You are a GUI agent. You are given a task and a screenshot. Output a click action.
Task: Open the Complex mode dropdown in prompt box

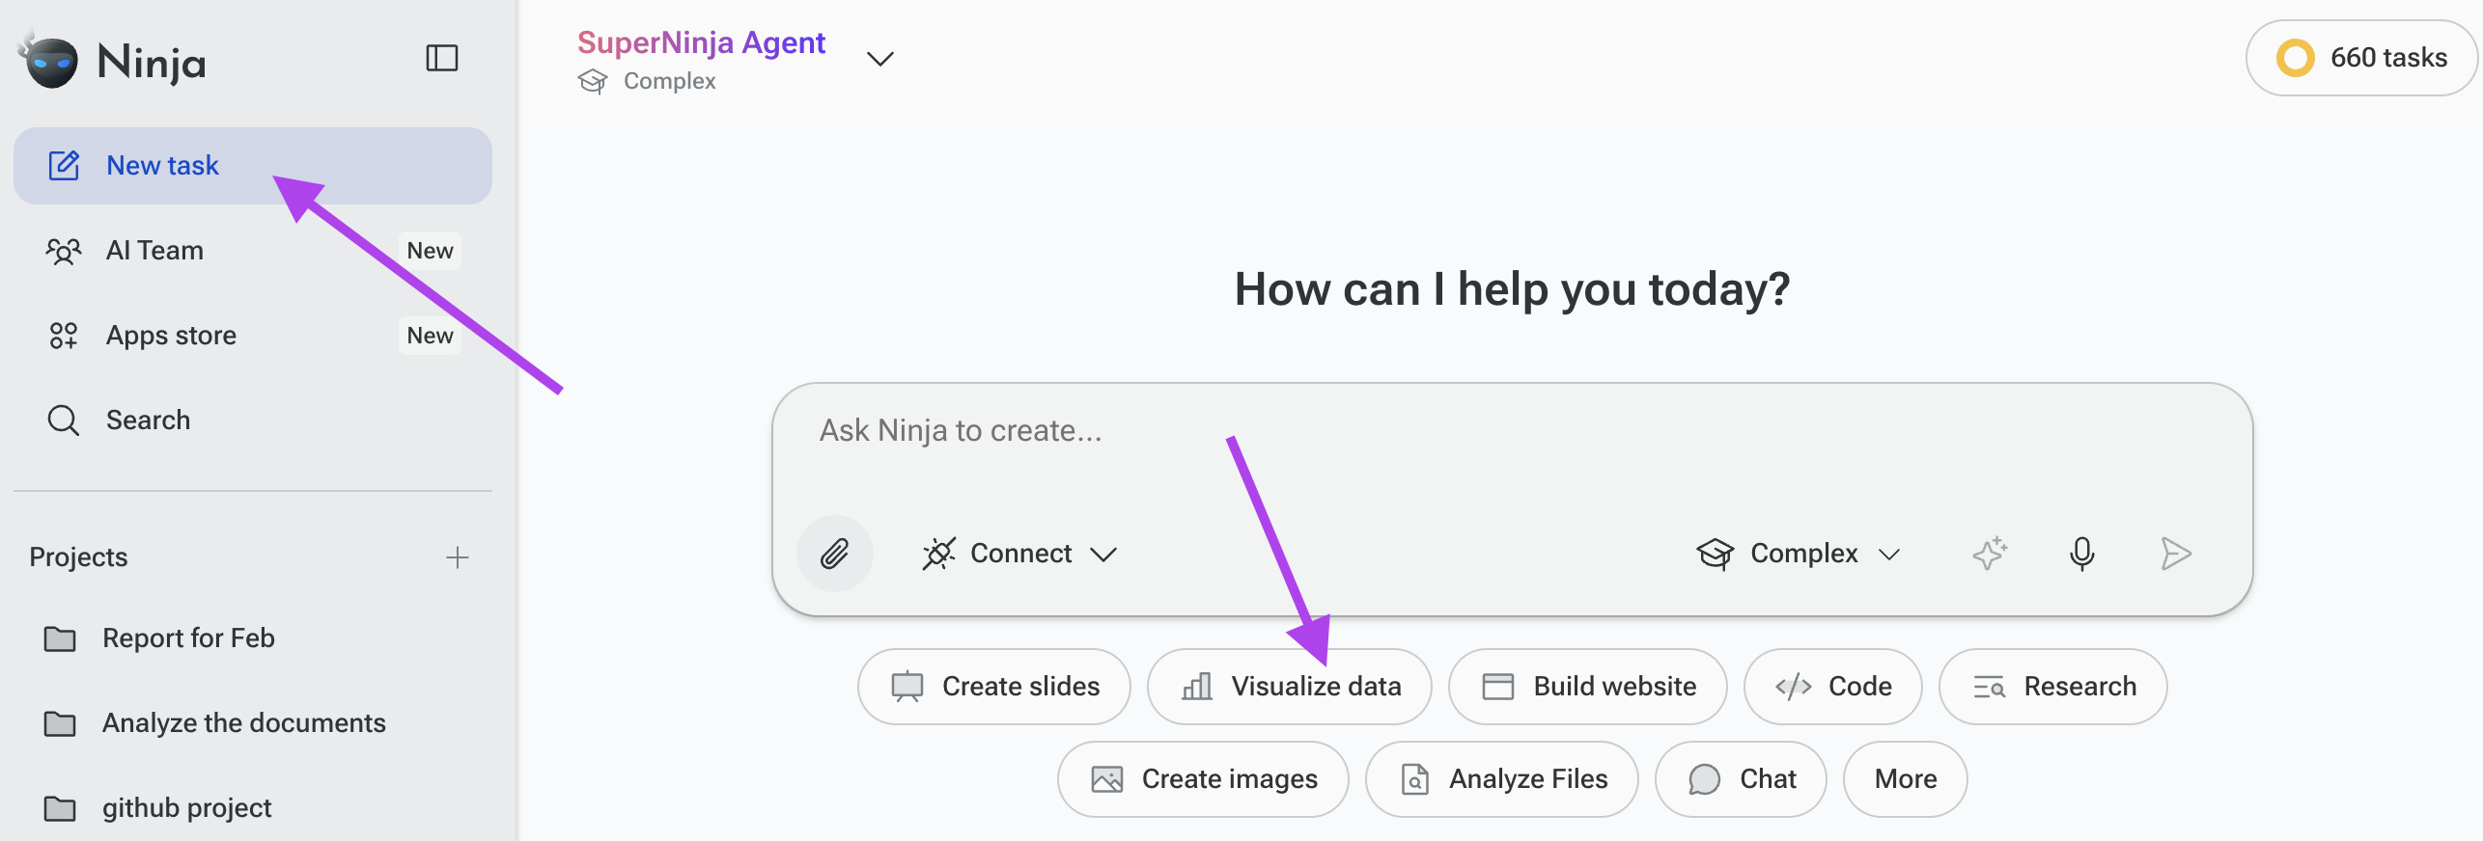pos(1799,554)
